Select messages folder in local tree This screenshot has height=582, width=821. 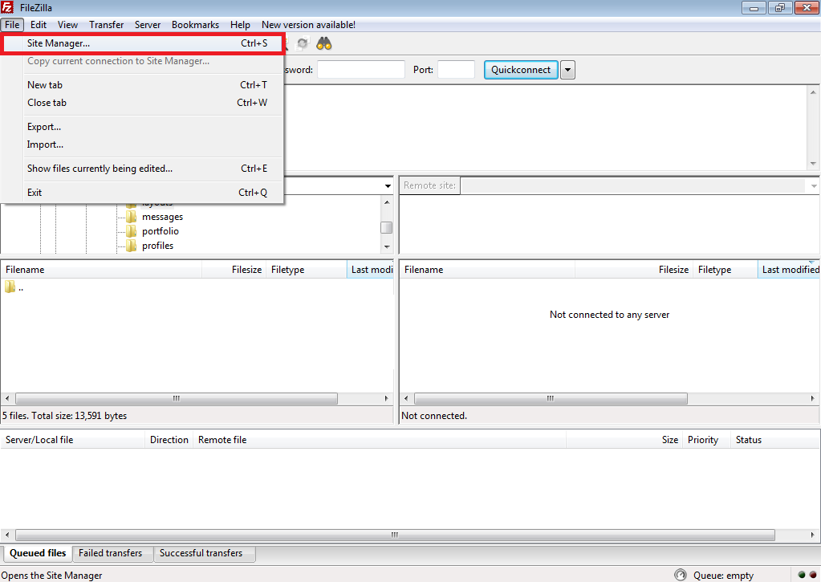point(162,217)
